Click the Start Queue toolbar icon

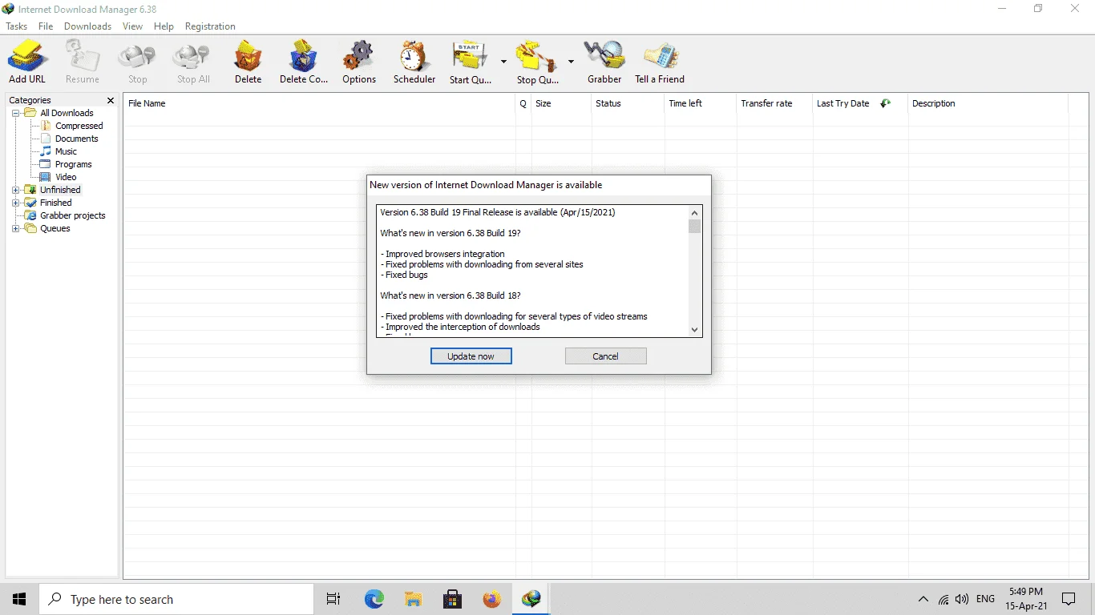click(471, 62)
